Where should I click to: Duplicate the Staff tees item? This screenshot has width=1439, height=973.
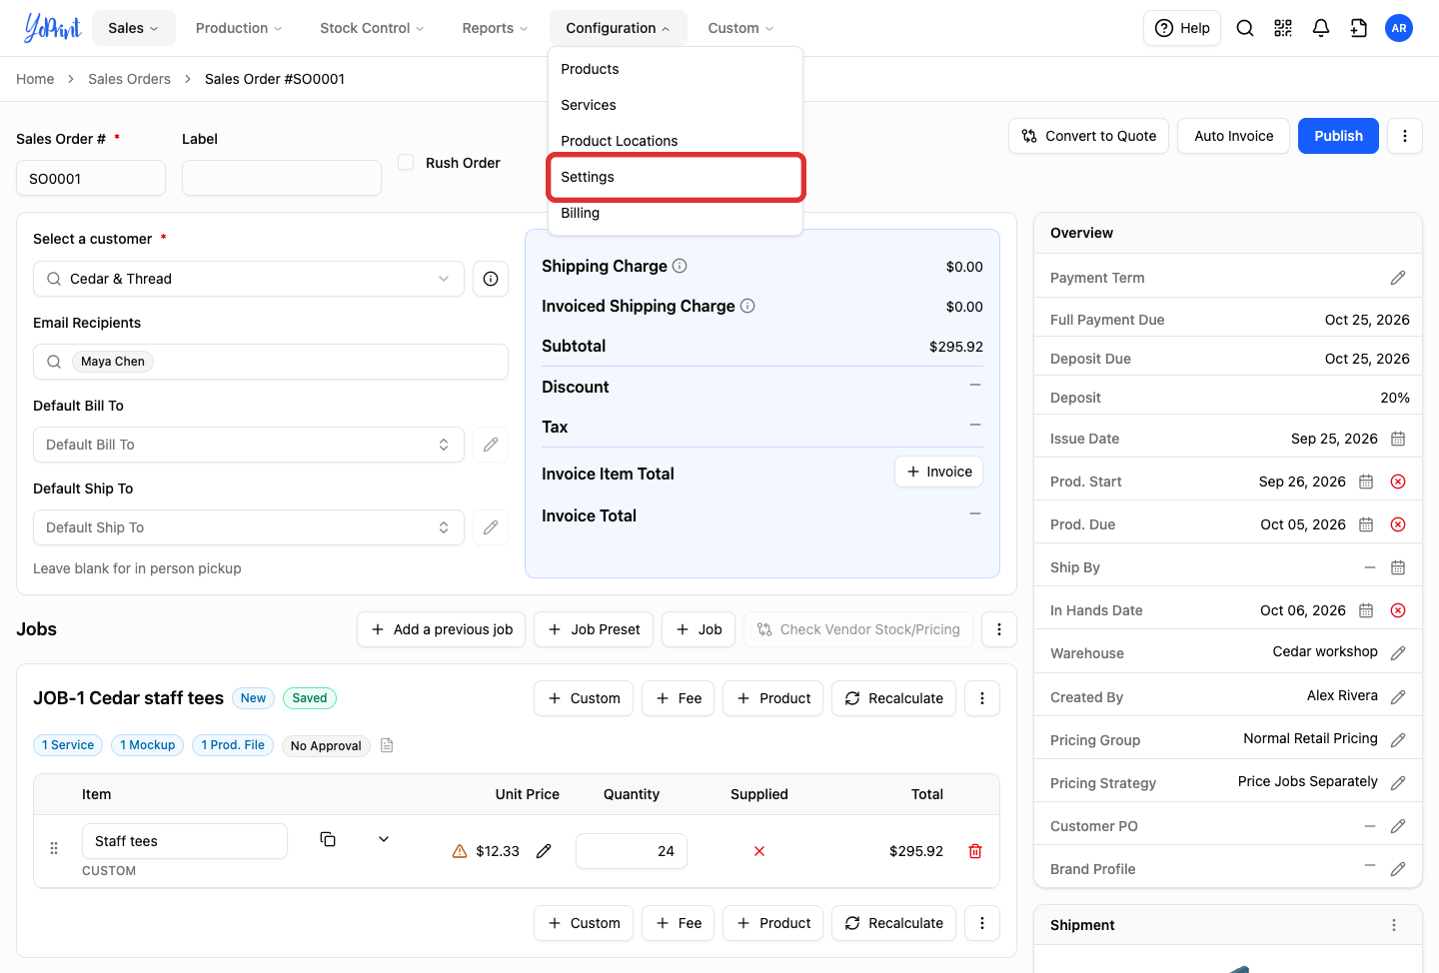coord(328,839)
